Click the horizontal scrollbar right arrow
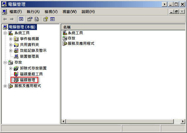187x133 pixels. [183, 122]
